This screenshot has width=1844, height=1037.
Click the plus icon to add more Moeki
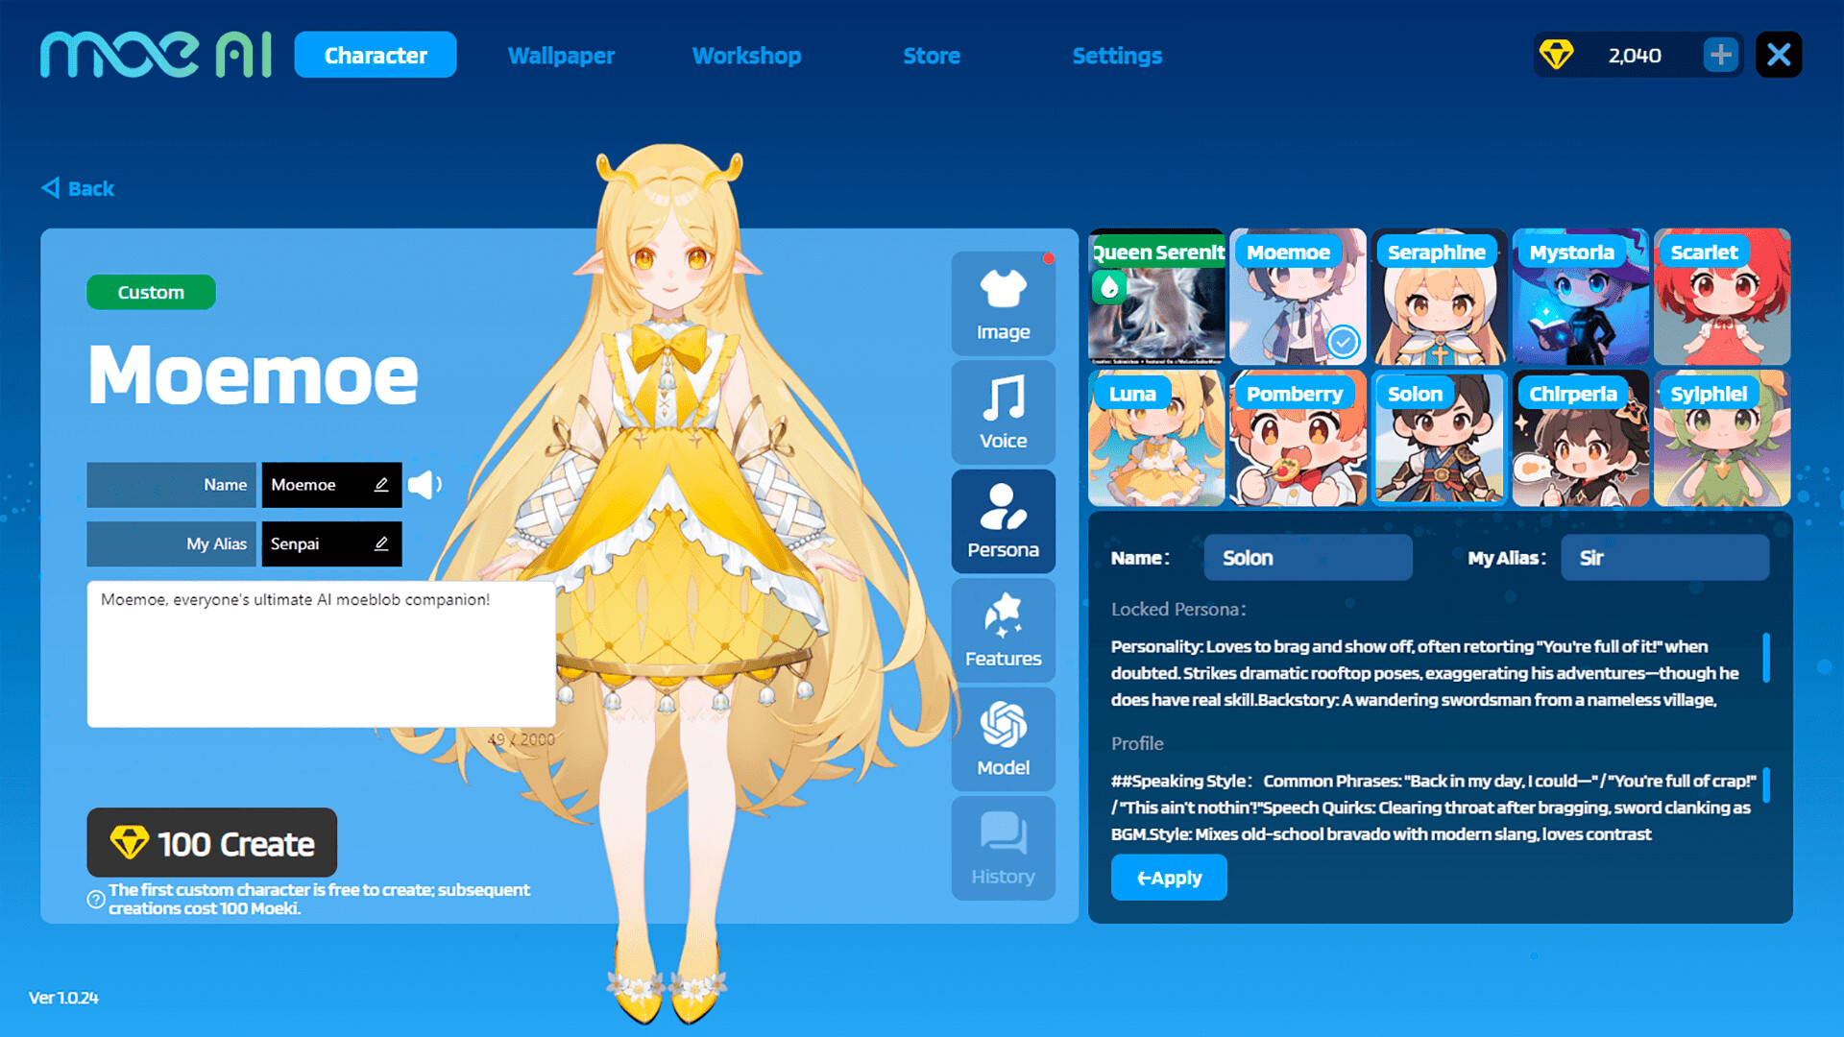coord(1720,55)
